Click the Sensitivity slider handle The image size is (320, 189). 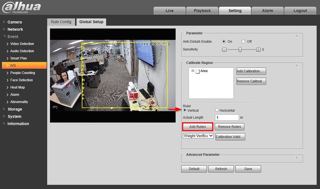click(240, 49)
